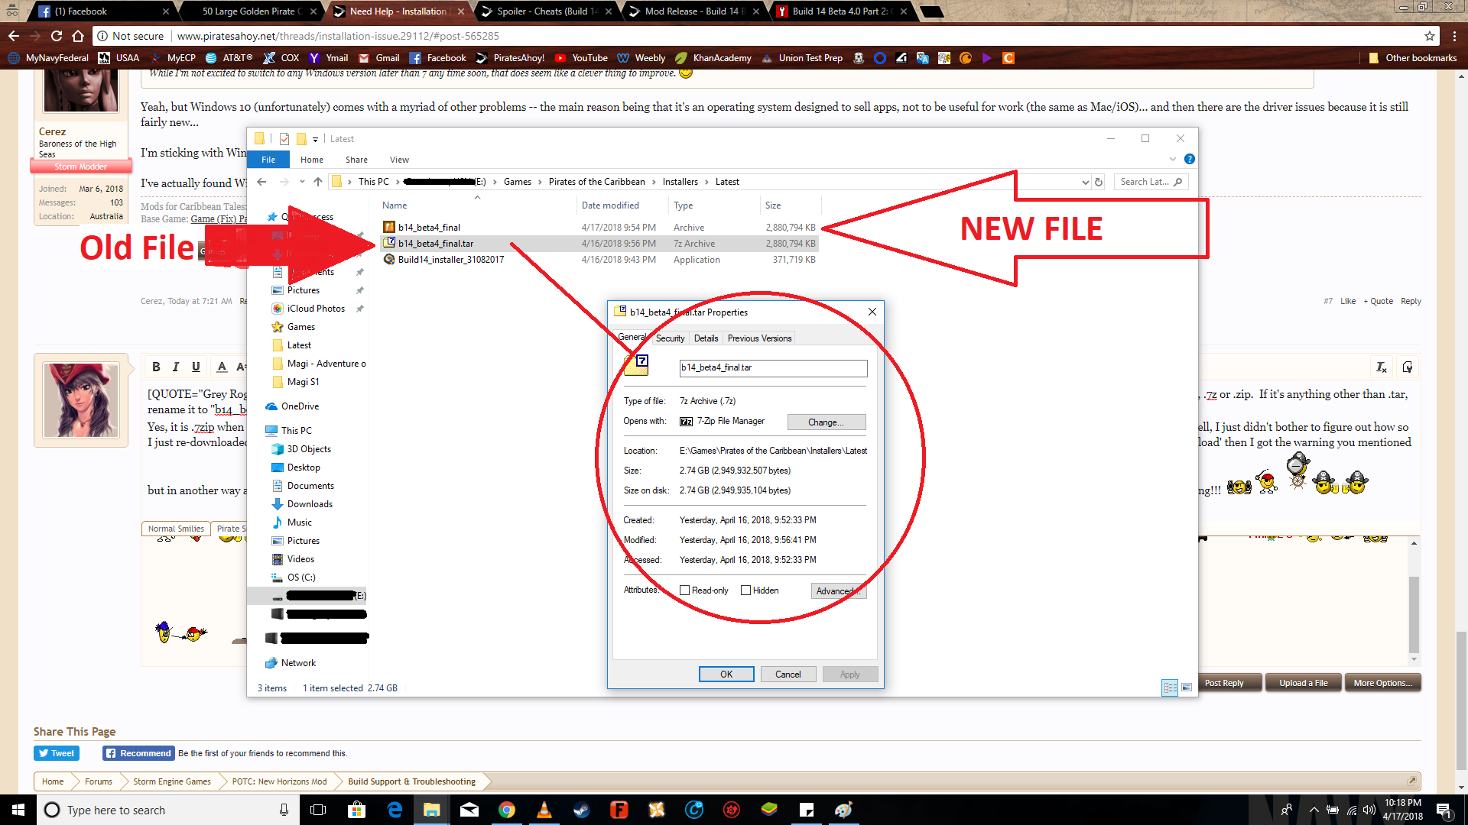Open the View tab in Explorer
This screenshot has height=825, width=1468.
399,160
